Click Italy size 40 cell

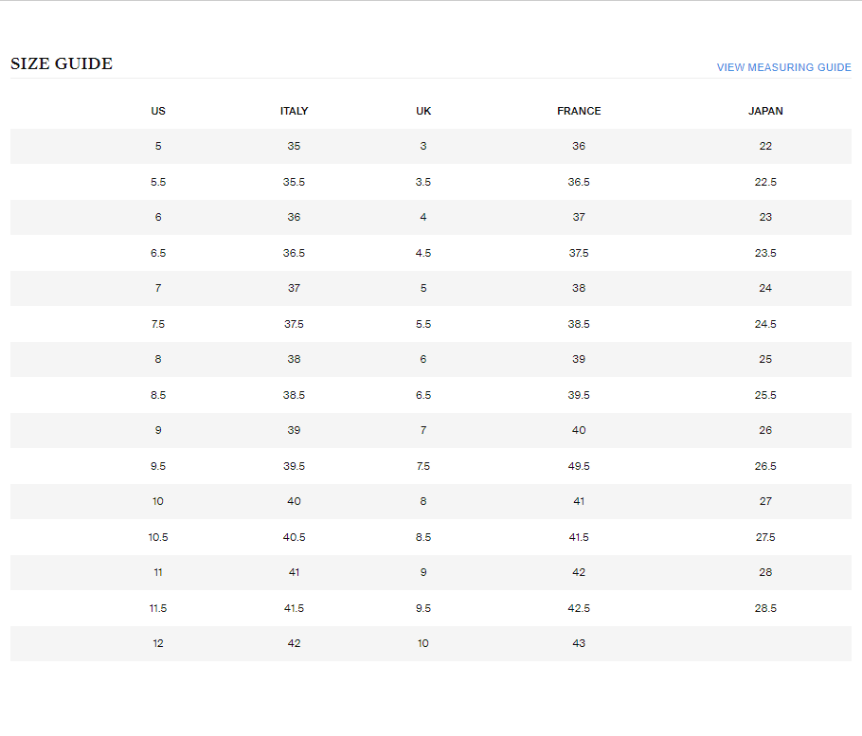[x=294, y=501]
